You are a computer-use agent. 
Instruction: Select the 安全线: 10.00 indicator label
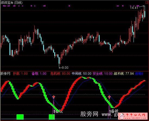[x=103, y=74]
